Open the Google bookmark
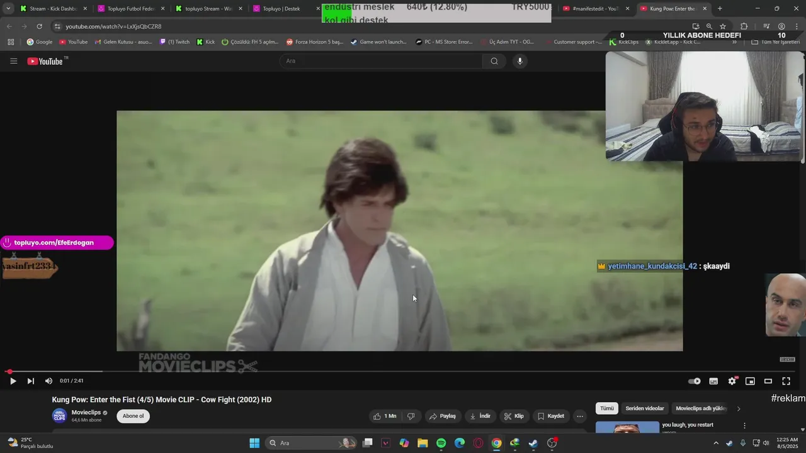This screenshot has width=806, height=453. pos(39,42)
